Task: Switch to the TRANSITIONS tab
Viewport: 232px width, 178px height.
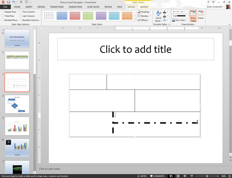Action: (x=57, y=7)
